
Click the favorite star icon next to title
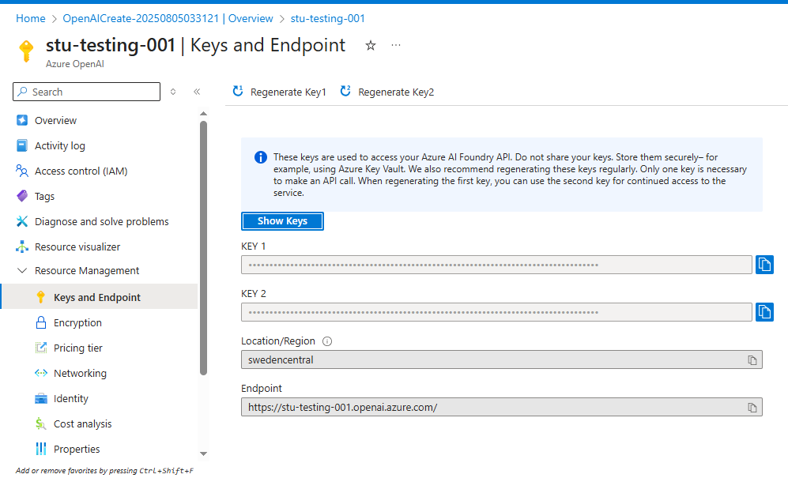(371, 46)
